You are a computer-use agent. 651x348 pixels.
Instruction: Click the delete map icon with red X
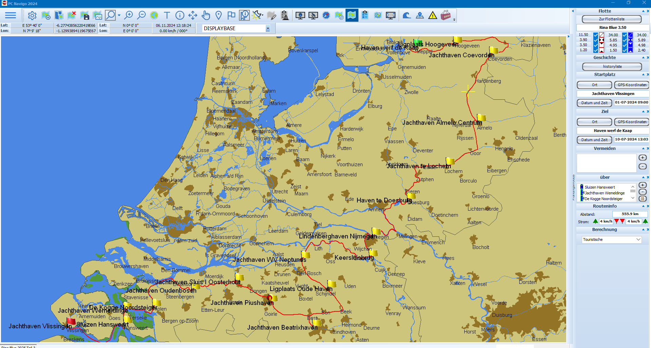[72, 15]
